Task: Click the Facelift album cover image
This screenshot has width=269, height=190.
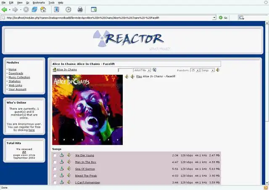Action: pyautogui.click(x=87, y=110)
